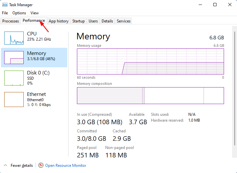The image size is (237, 173).
Task: Select the CPU usage graph thumbnail
Action: pyautogui.click(x=14, y=38)
